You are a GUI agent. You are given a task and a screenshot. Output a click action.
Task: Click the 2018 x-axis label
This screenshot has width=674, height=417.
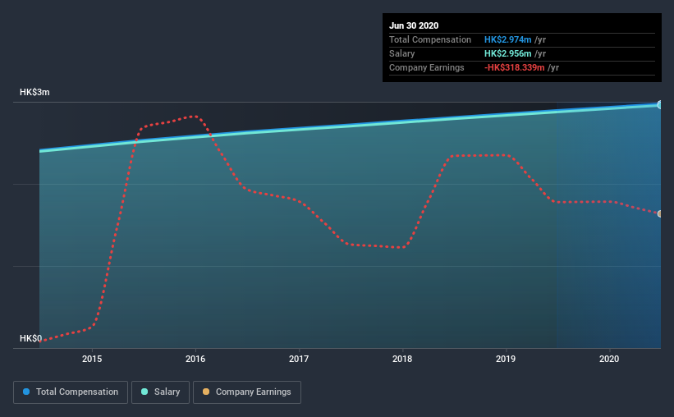coord(402,359)
